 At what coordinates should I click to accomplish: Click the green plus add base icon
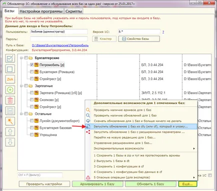[10, 90]
